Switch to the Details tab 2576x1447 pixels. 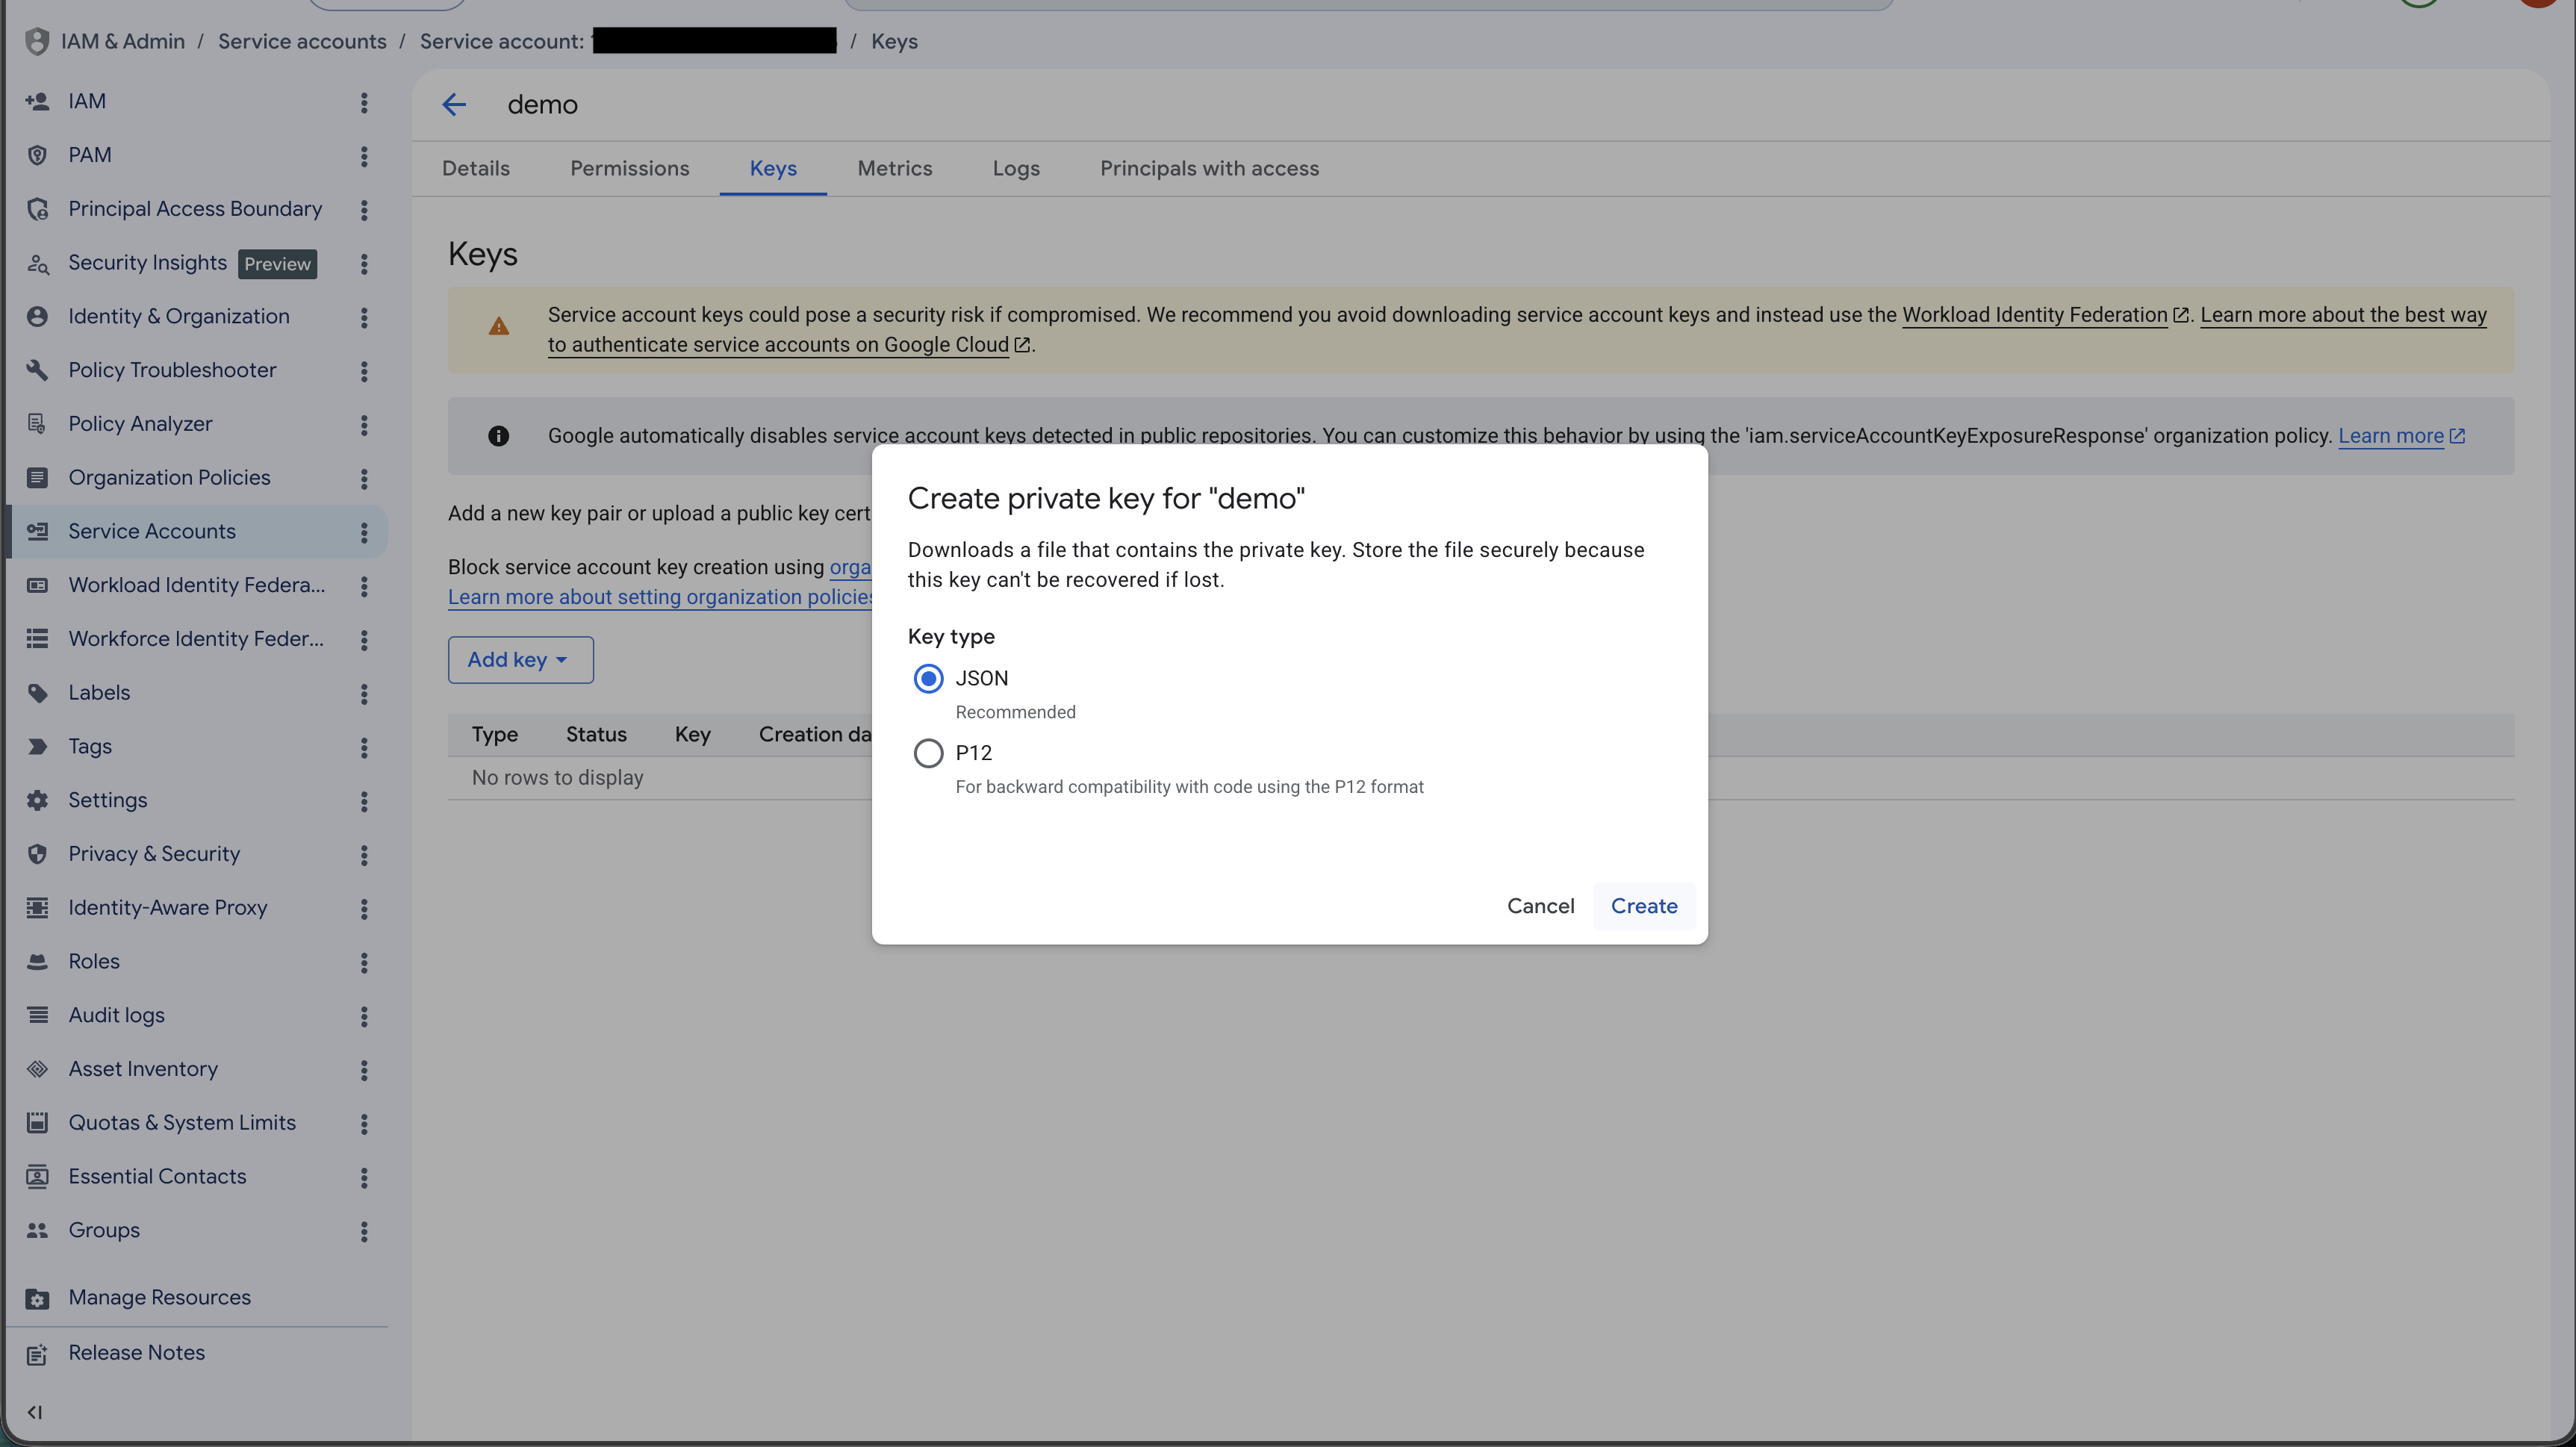[476, 169]
